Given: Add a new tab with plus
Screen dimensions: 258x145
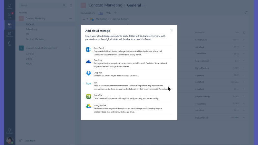Looking at the screenshot, I should point(115,13).
